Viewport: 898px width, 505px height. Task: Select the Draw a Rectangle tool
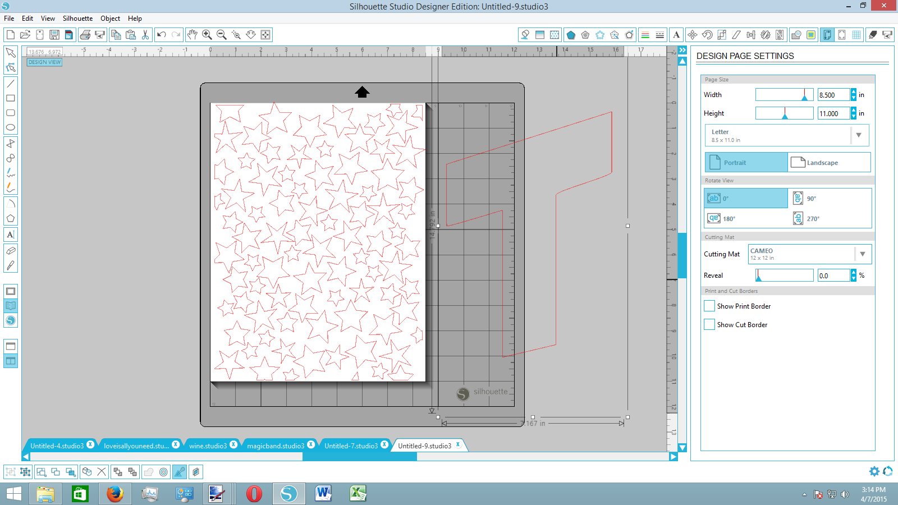[x=11, y=98]
